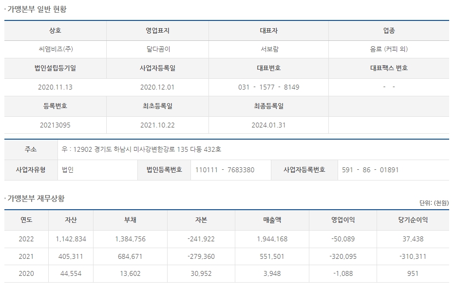Click 2020 capital value 30,952

[x=201, y=273]
